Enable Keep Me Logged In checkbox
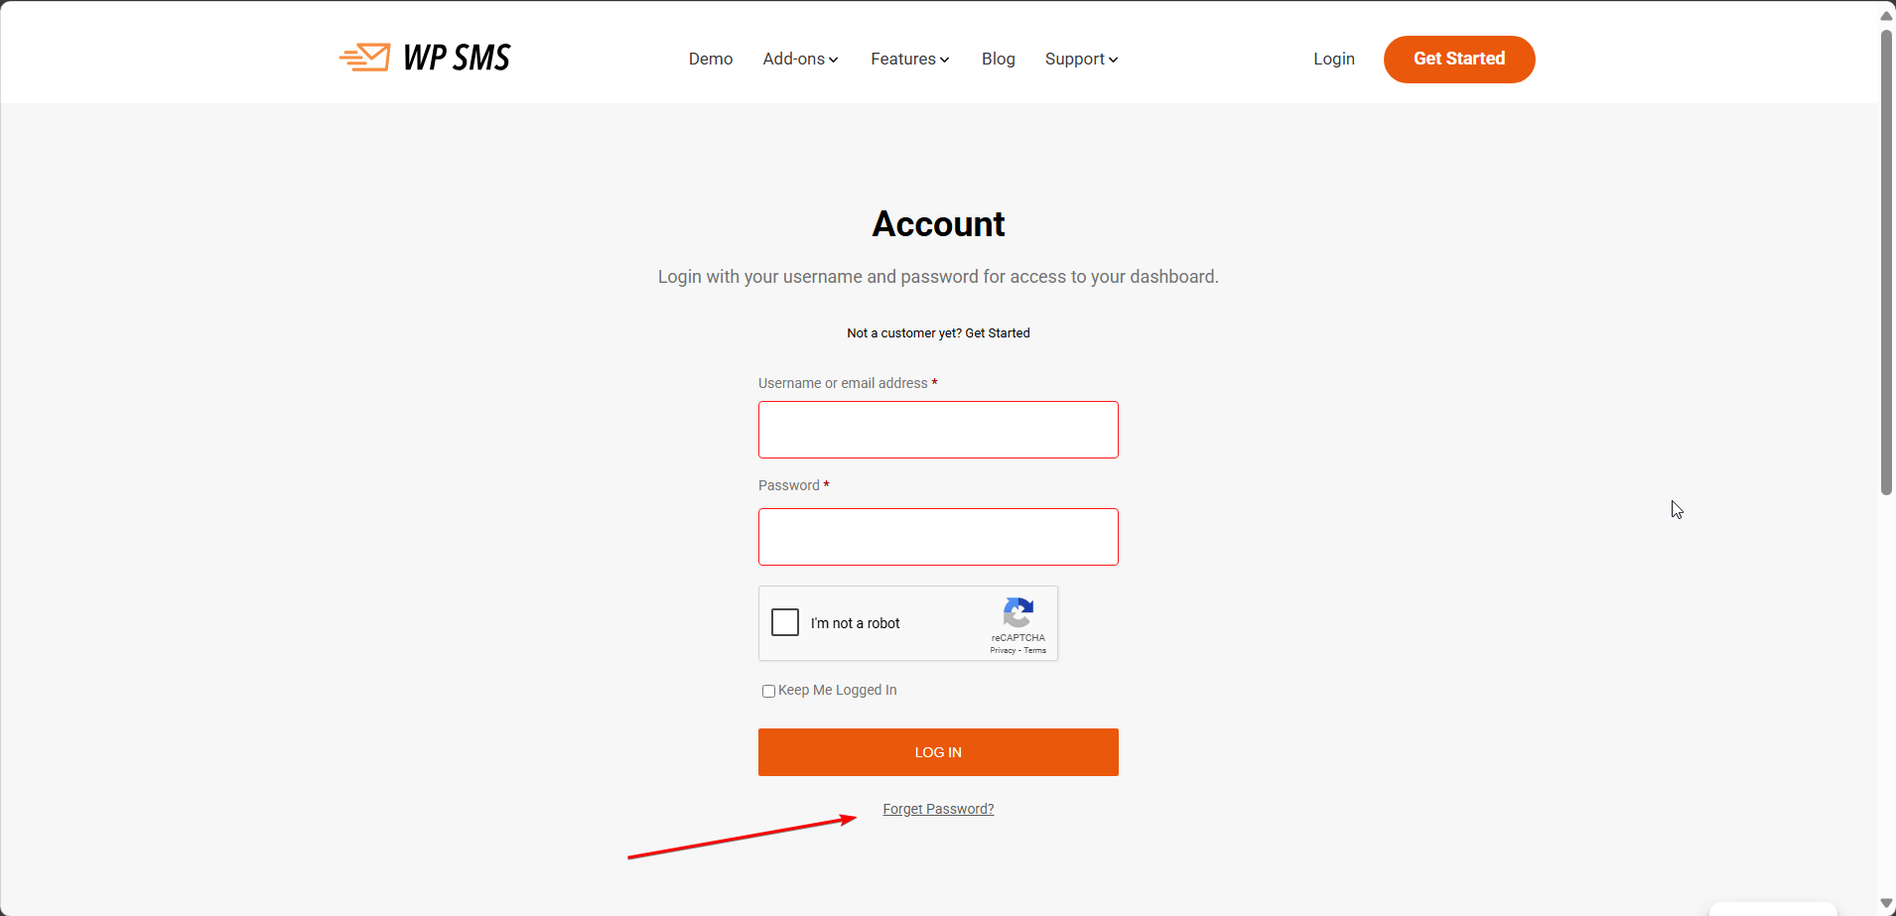The width and height of the screenshot is (1896, 916). click(768, 691)
